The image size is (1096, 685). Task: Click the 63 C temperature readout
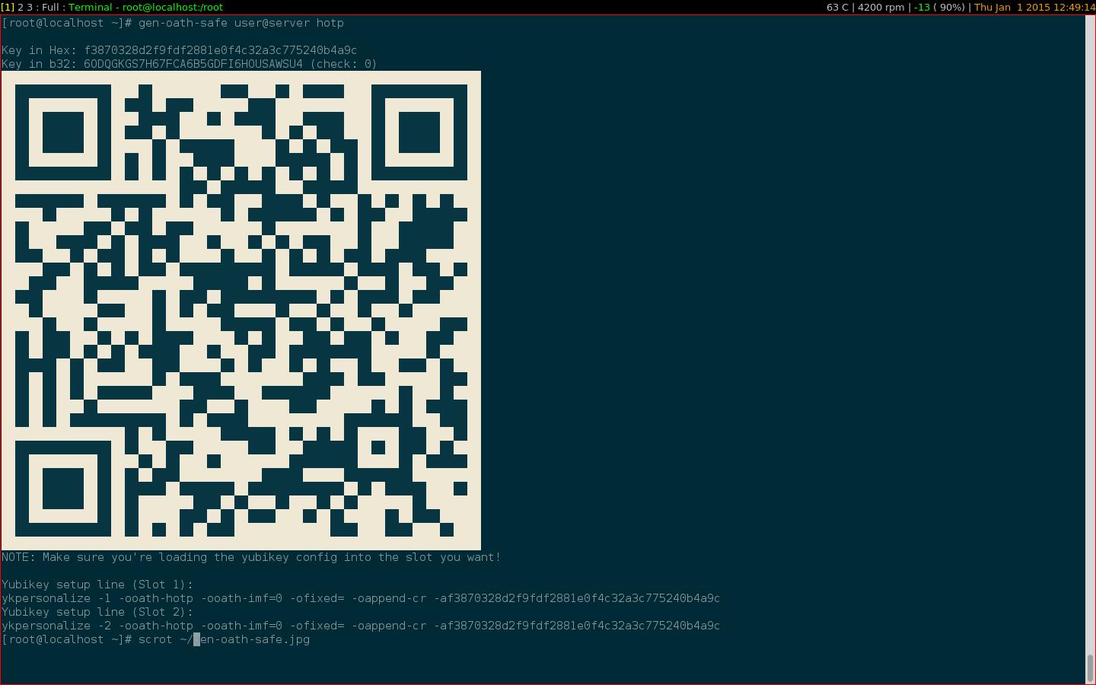[837, 7]
